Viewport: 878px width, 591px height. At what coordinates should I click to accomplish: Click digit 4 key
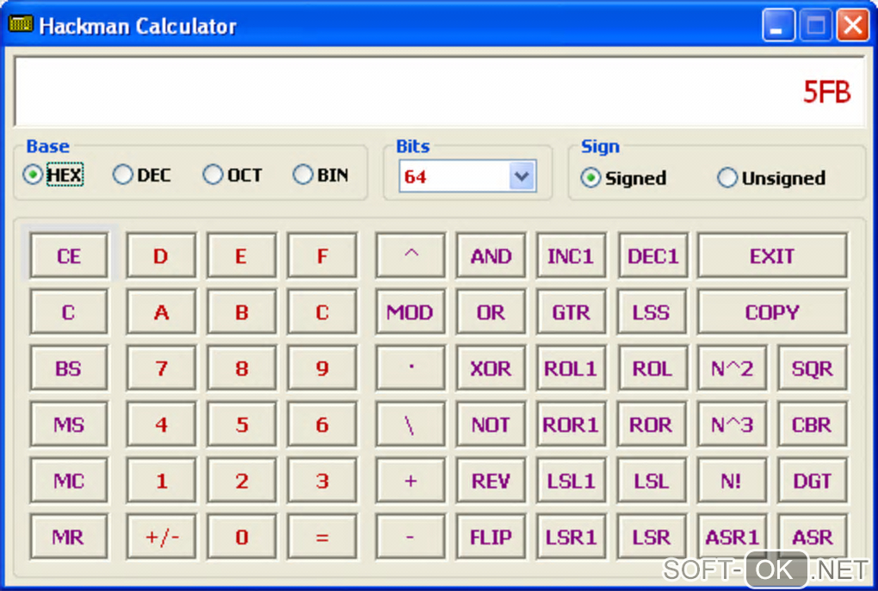click(161, 424)
